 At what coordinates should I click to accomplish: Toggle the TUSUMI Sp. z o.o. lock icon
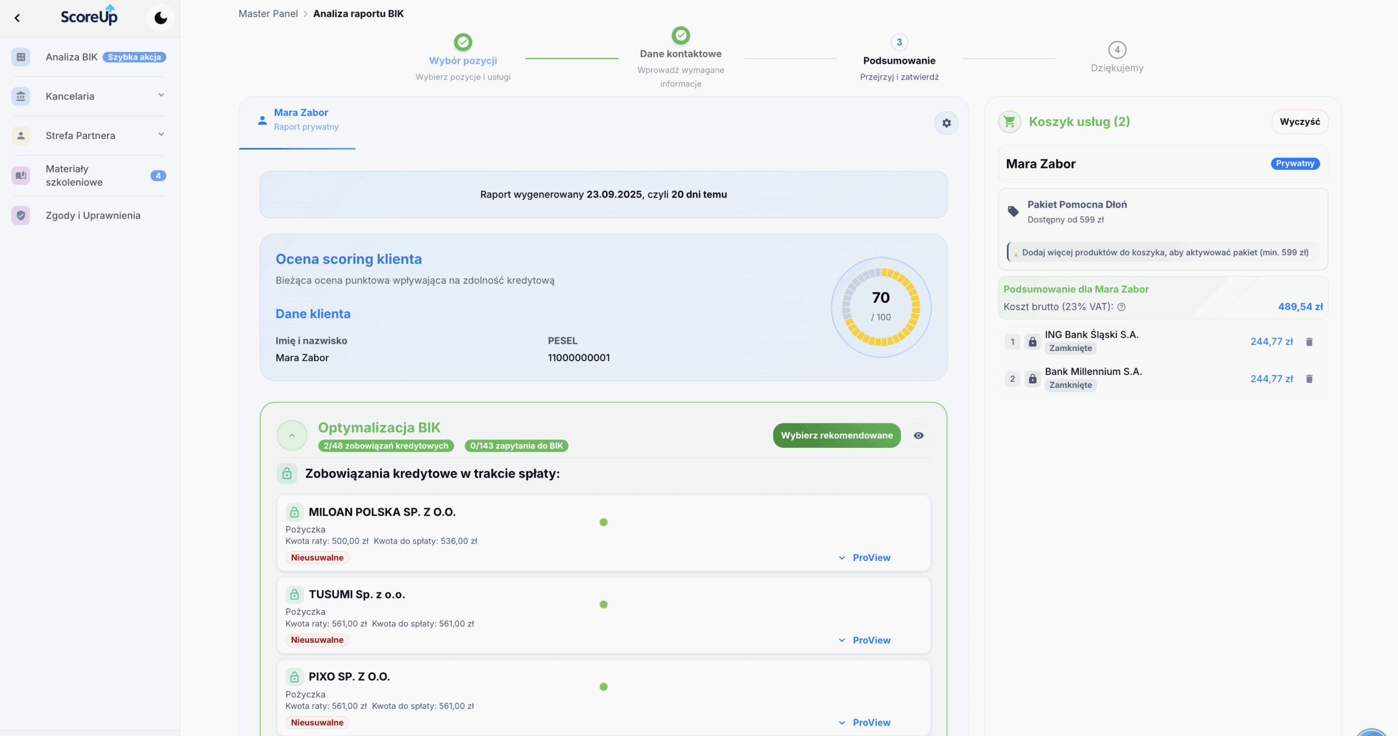294,595
